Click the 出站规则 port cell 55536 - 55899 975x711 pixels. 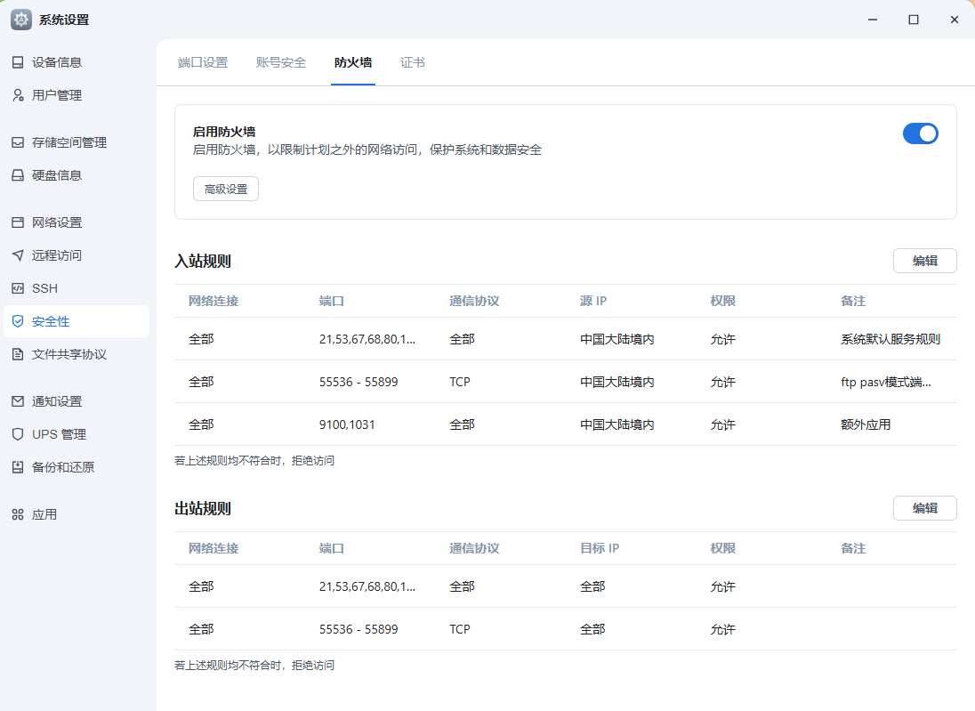point(359,629)
